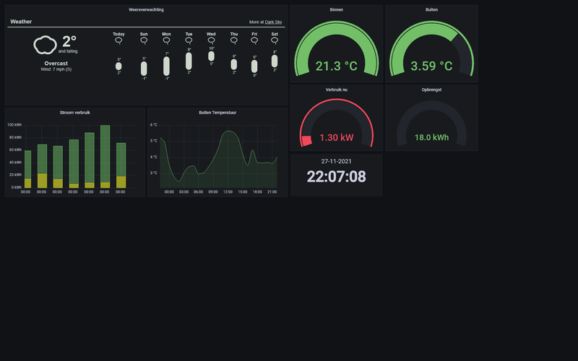Click the 18:00 time axis label
The height and width of the screenshot is (361, 578).
(x=257, y=192)
